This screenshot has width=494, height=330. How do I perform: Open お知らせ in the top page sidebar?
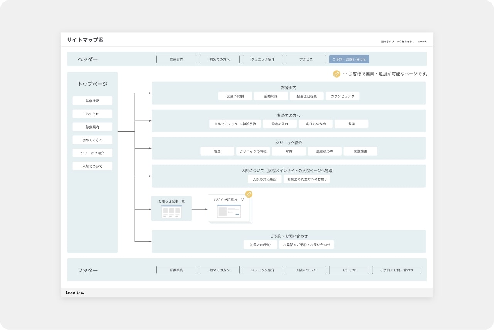(92, 113)
